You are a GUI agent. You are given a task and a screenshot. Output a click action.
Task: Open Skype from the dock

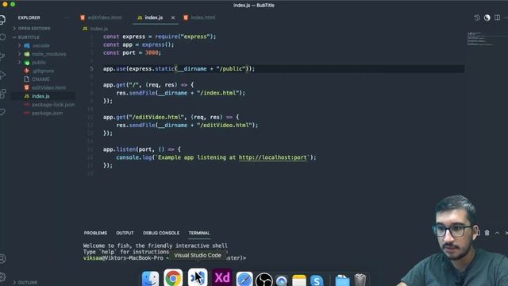click(x=317, y=280)
